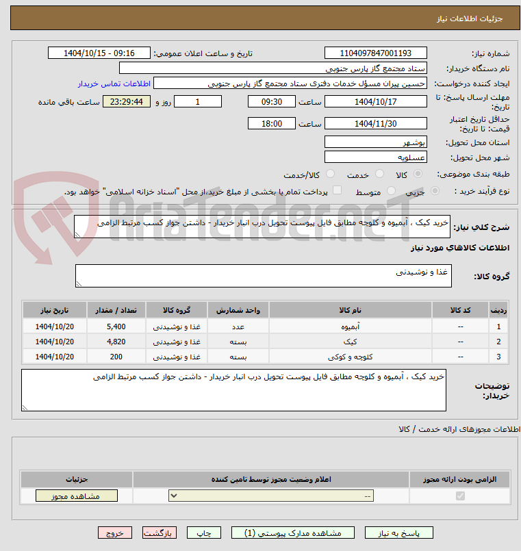
Task: Click the گروه کالا column header
Action: 177,310
